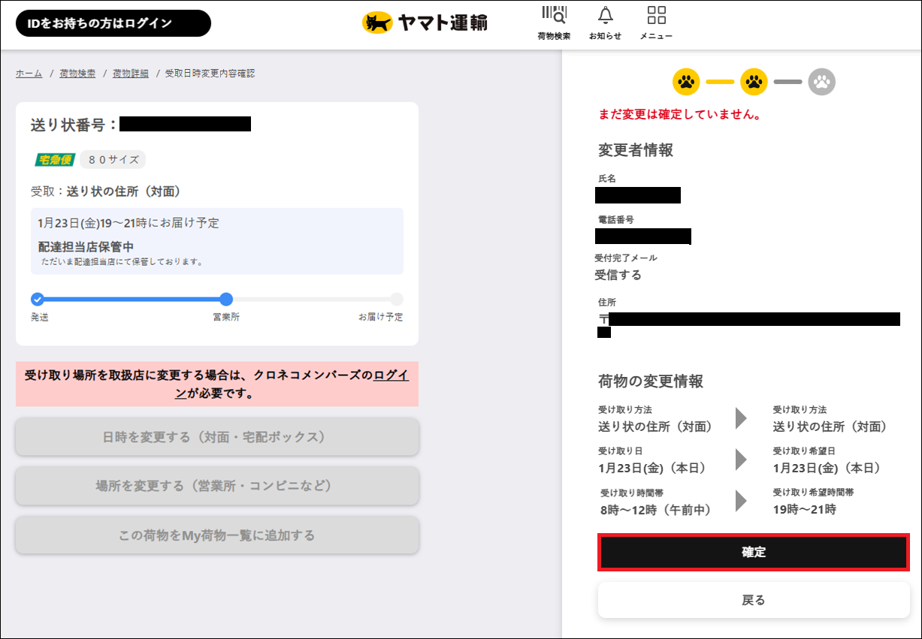This screenshot has height=639, width=922.
Task: Click 受取日時変更内容確認 breadcrumb text
Action: (210, 74)
